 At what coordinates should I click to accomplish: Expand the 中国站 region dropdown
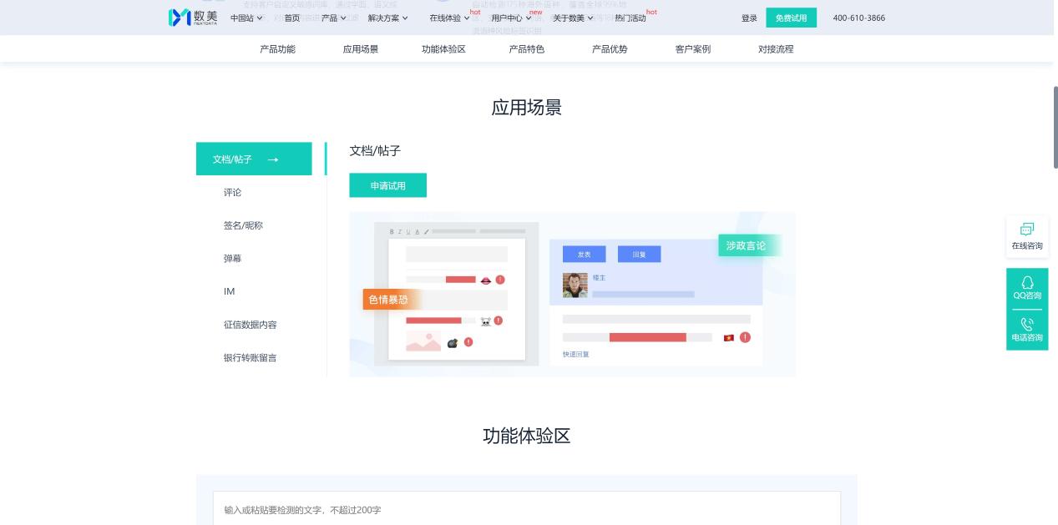point(246,18)
